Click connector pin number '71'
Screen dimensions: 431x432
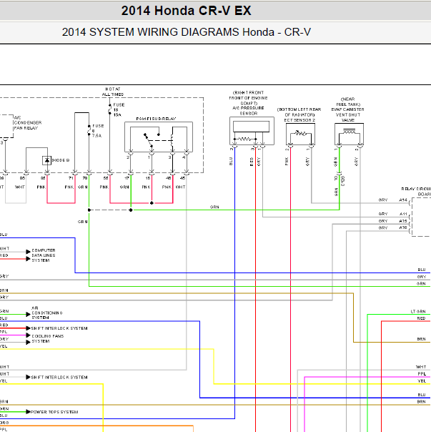coord(71,178)
